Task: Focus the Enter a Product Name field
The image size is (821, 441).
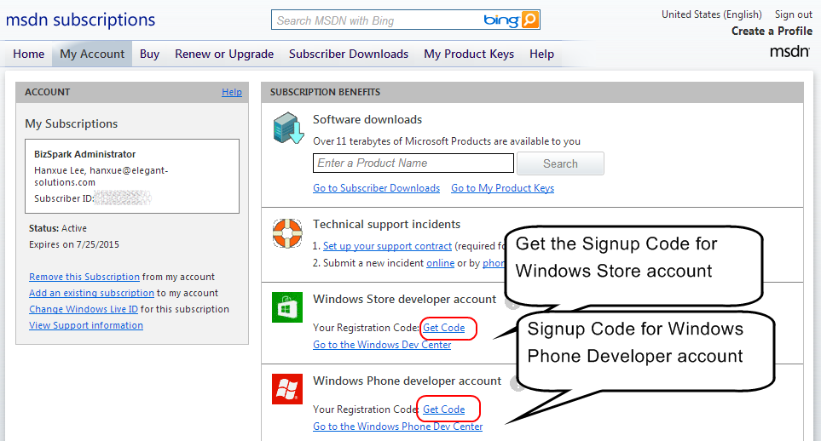Action: click(413, 163)
